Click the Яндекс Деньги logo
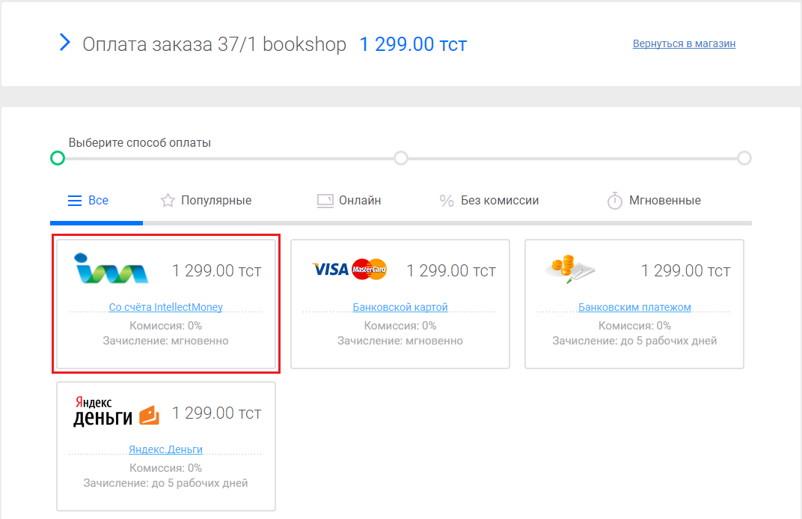 tap(116, 412)
